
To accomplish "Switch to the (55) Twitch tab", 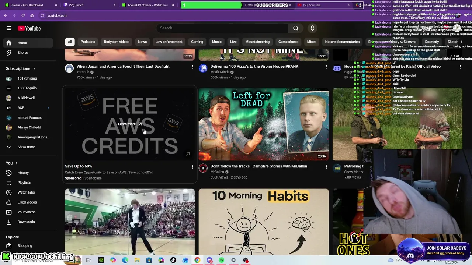I will click(x=88, y=5).
